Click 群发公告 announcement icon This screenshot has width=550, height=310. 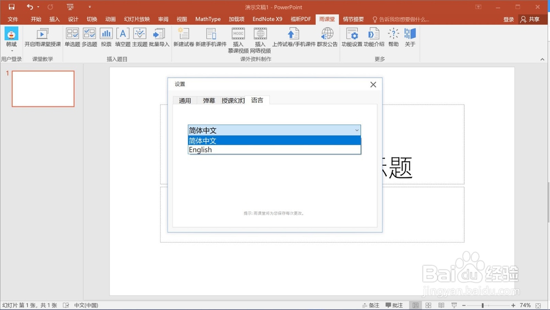coord(327,34)
